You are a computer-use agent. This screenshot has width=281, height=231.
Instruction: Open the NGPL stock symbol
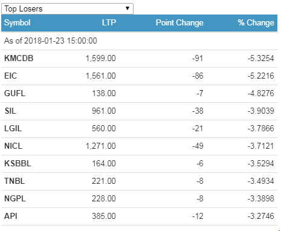(15, 199)
